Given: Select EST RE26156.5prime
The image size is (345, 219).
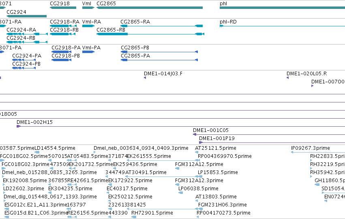Looking at the screenshot, I should [88, 213].
